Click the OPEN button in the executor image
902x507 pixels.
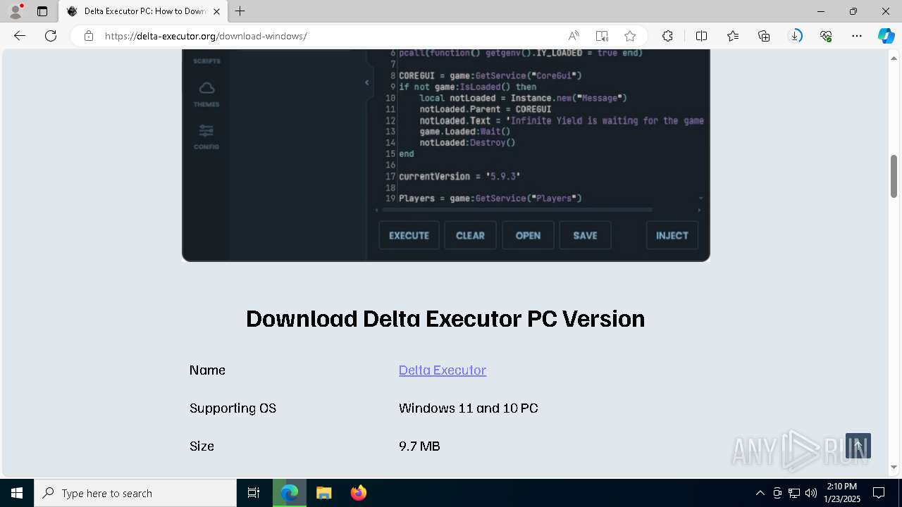tap(528, 236)
